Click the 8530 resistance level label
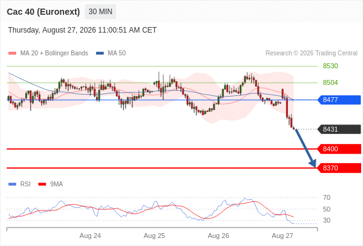Image resolution: width=363 pixels, height=246 pixels. coord(330,66)
